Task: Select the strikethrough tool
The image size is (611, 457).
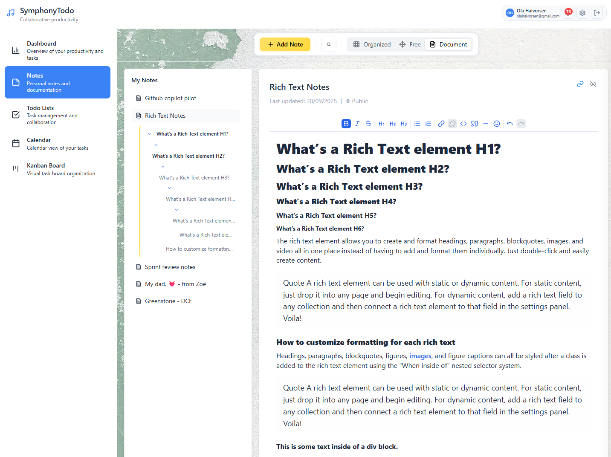Action: (x=368, y=124)
